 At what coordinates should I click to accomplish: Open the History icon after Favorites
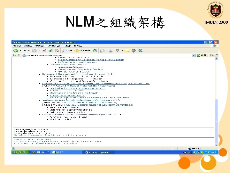click(95, 51)
